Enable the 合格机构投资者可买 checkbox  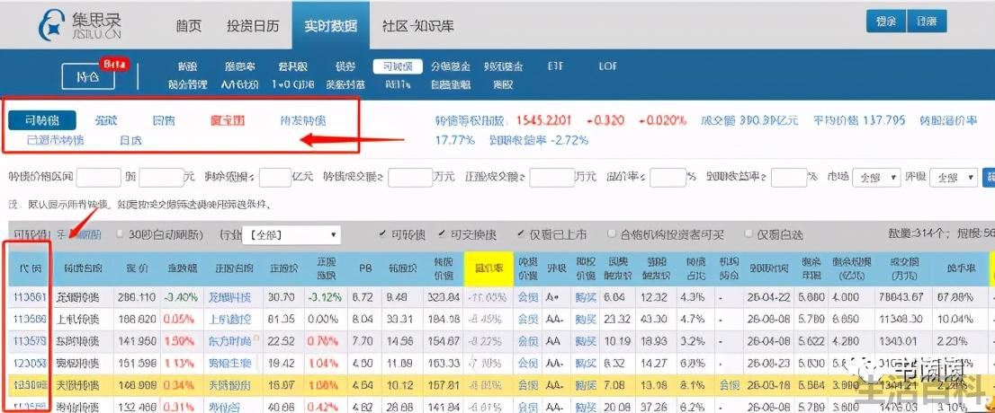click(612, 234)
